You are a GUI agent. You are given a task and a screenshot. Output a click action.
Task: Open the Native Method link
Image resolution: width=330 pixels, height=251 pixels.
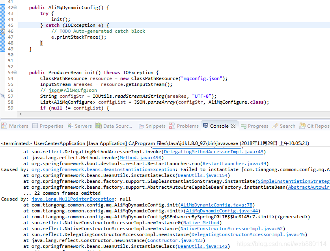(201, 223)
